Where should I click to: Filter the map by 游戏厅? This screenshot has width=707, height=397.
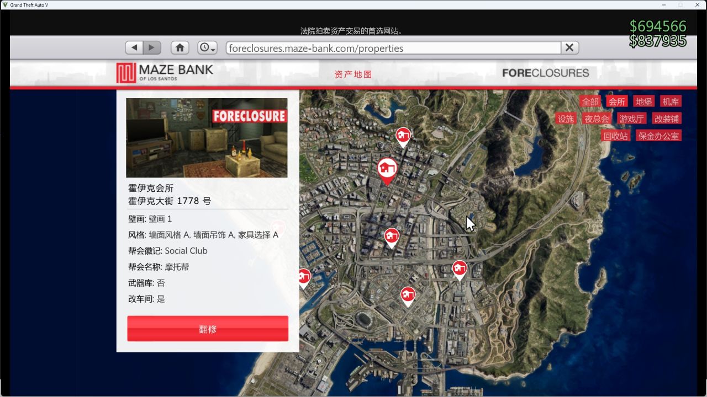pos(631,119)
